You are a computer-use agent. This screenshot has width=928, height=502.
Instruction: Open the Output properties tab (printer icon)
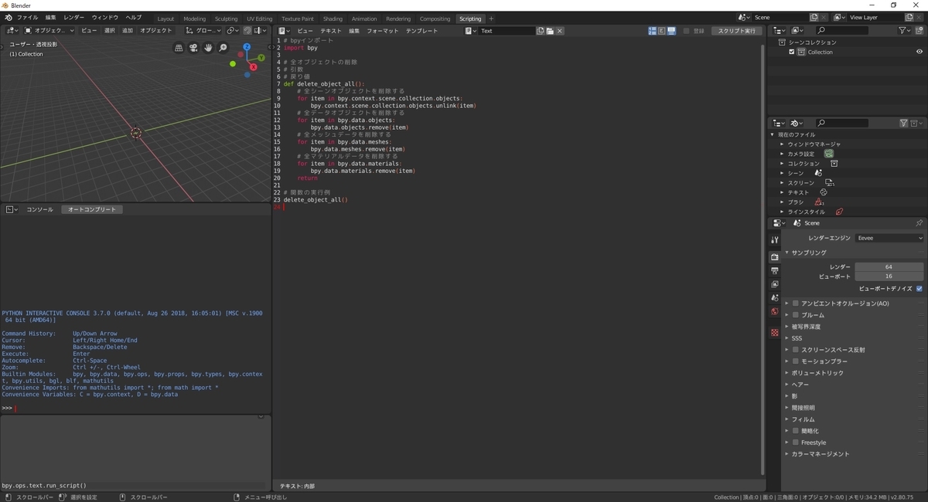774,270
